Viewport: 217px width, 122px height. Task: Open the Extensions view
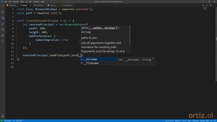(3, 35)
